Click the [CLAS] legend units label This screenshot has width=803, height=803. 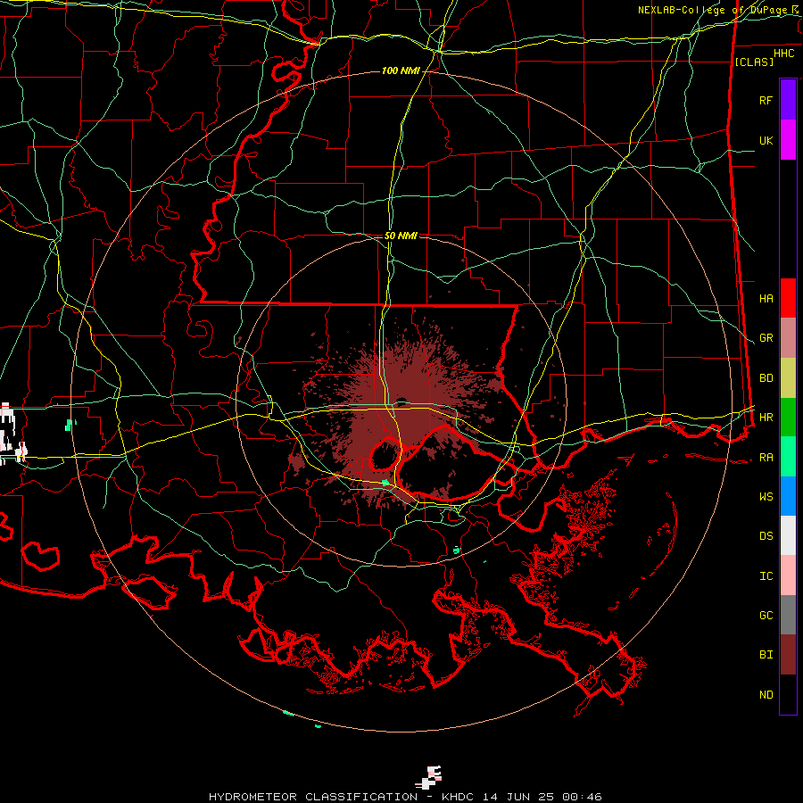pos(754,62)
